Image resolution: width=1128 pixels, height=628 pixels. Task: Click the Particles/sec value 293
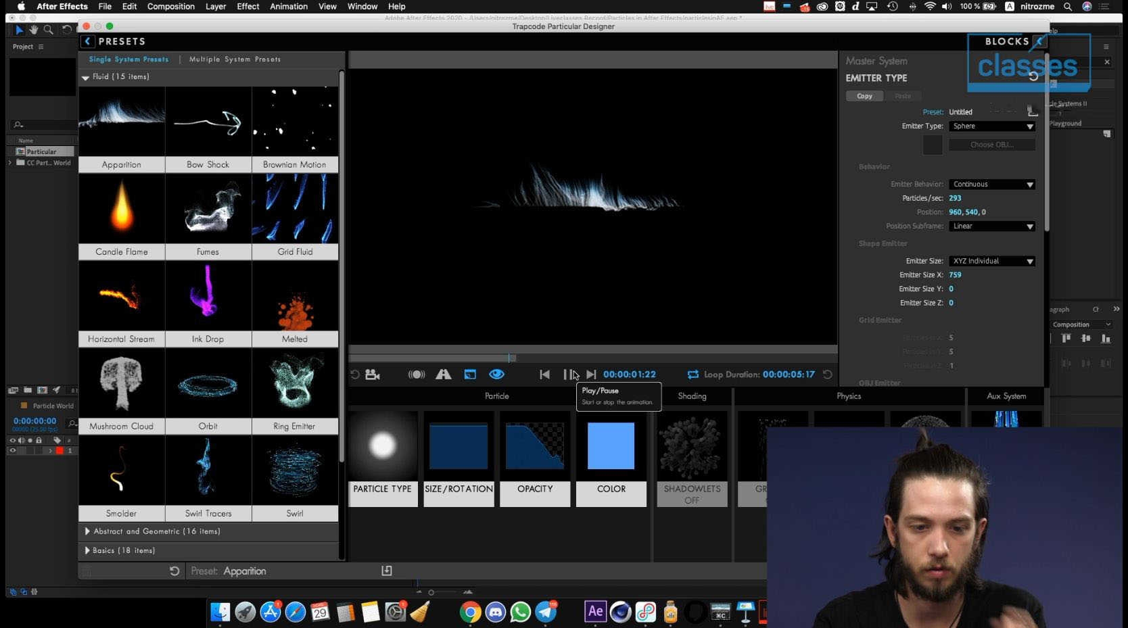955,199
